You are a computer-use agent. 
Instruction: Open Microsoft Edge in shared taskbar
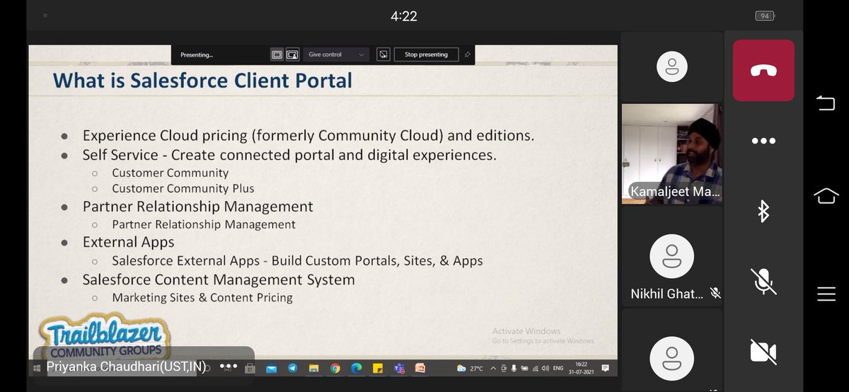[x=356, y=368]
